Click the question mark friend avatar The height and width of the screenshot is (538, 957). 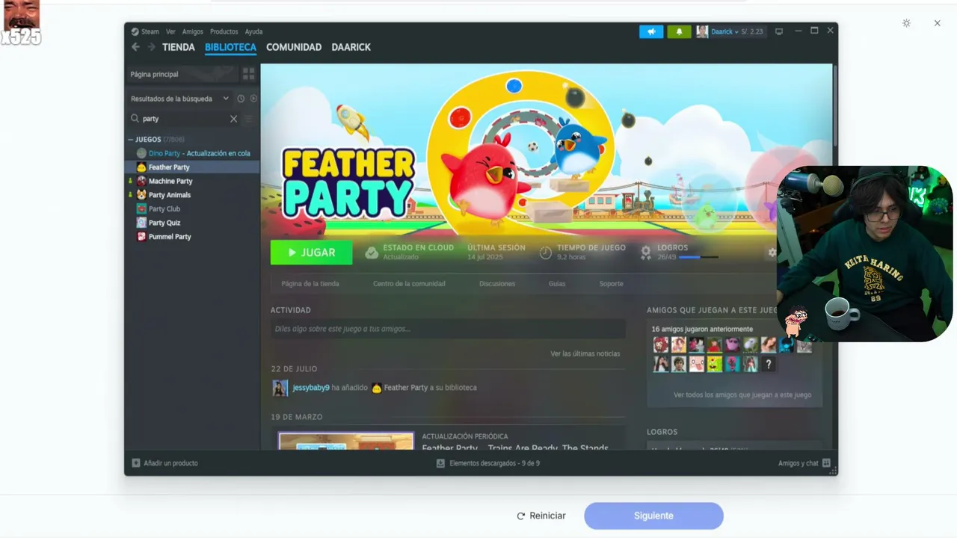pos(768,365)
